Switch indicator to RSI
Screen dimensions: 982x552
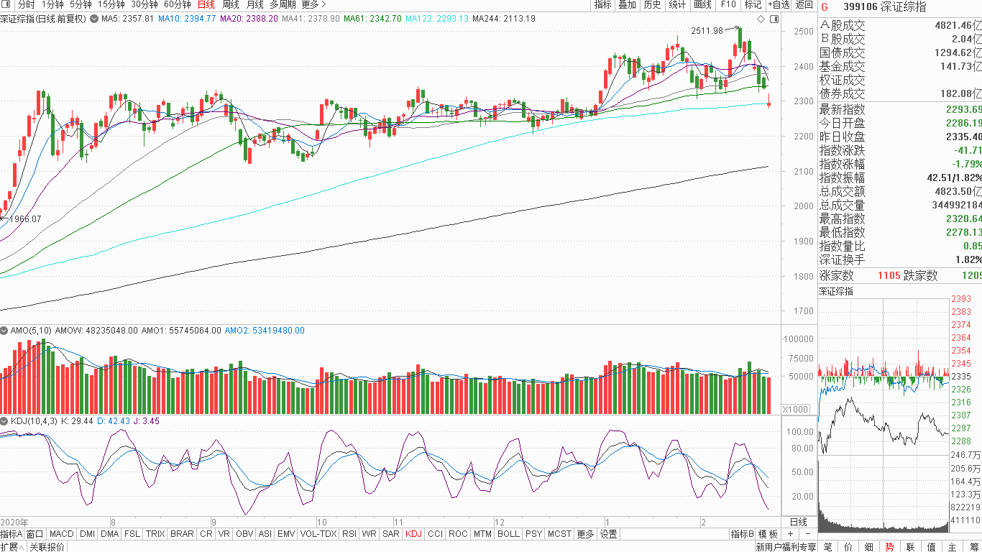[x=349, y=534]
